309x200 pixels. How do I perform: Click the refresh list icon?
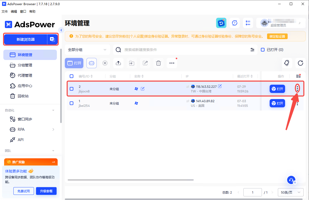(300, 63)
